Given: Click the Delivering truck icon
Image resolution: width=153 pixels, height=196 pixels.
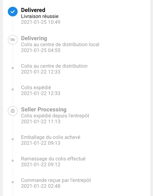Looking at the screenshot, I should pyautogui.click(x=13, y=40).
